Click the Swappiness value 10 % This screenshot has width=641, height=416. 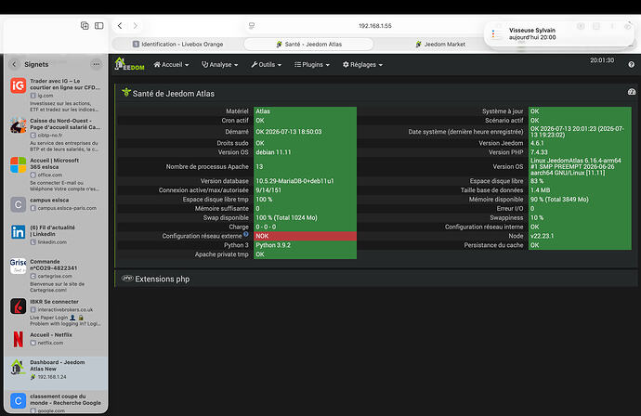[x=537, y=217]
